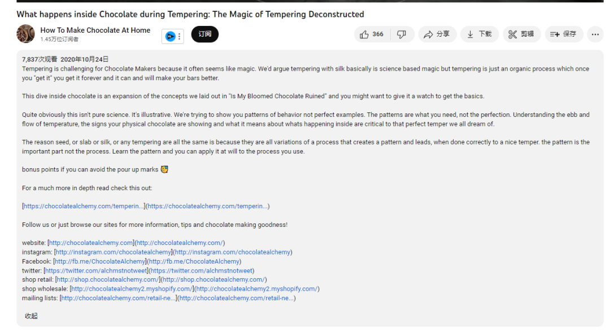Open the chocolatealchemy.com website link
This screenshot has width=610, height=333.
(91, 243)
